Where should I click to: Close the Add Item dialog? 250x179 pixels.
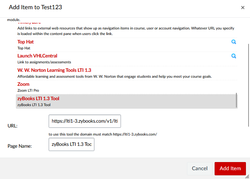coord(243,7)
